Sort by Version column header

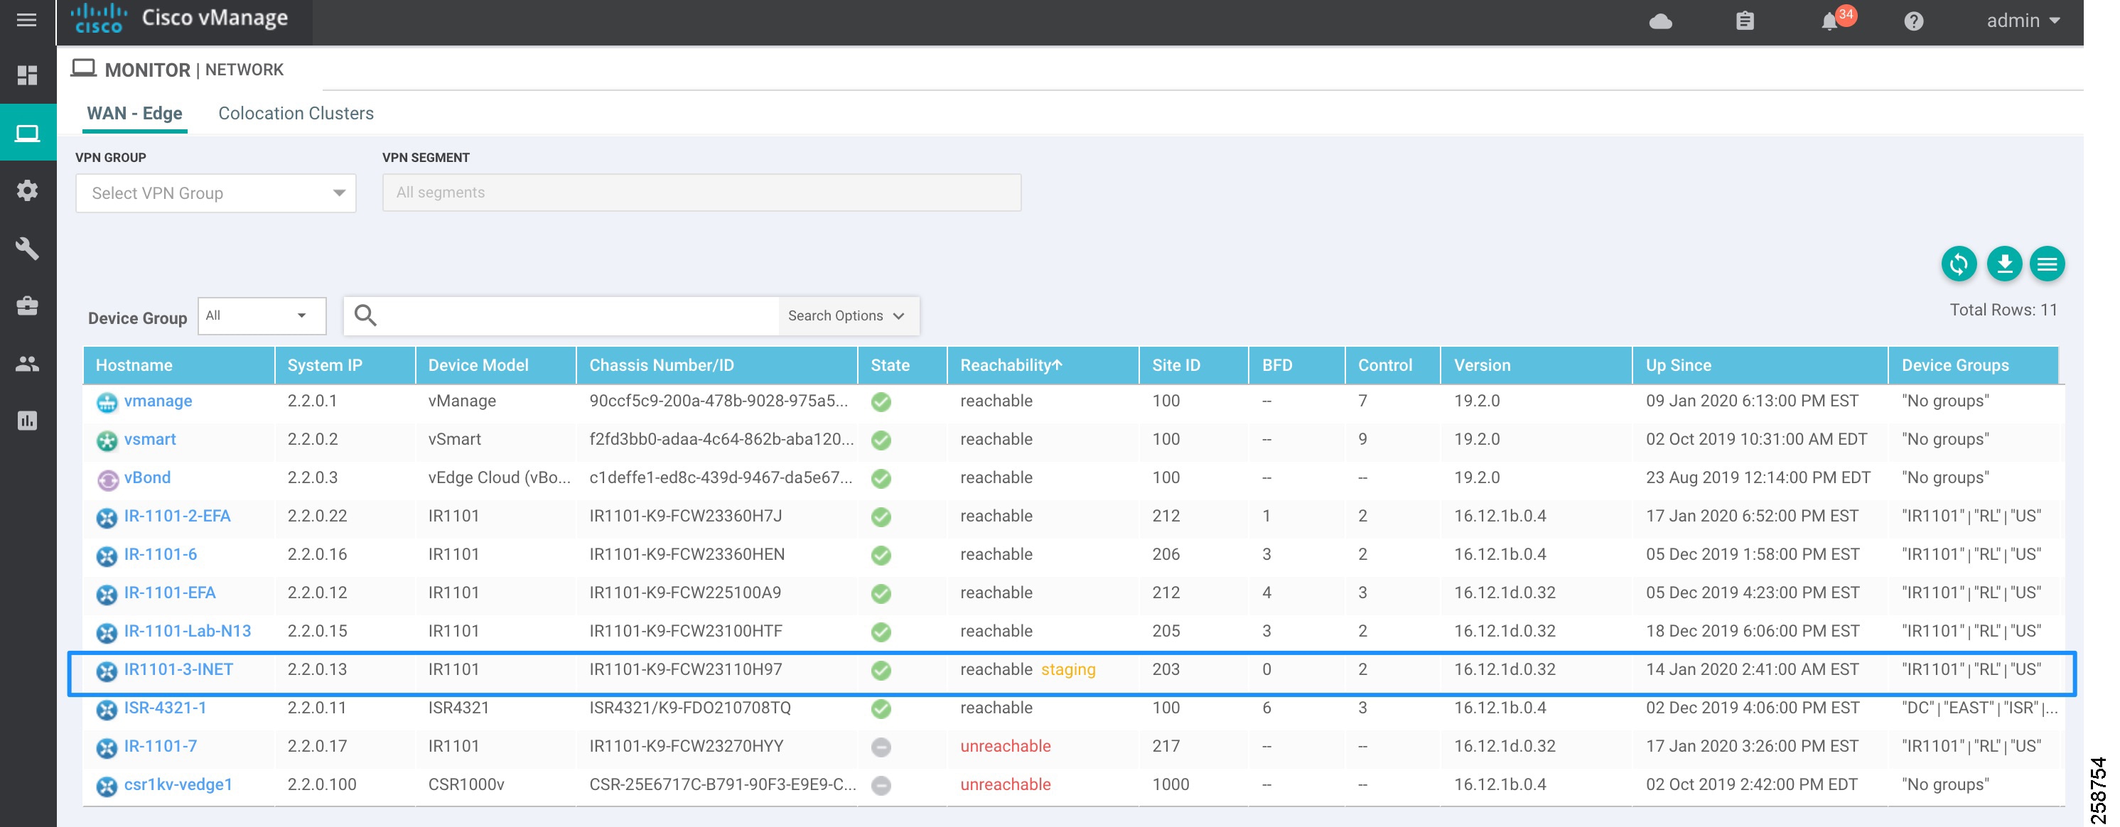[x=1536, y=365]
